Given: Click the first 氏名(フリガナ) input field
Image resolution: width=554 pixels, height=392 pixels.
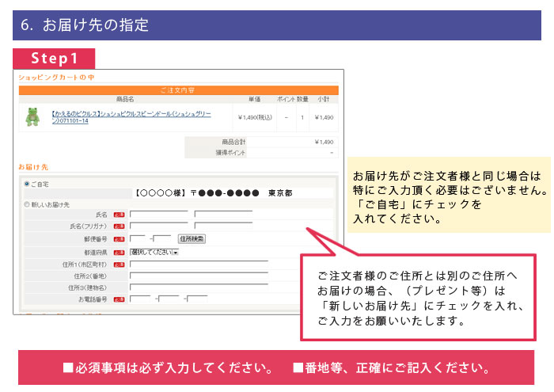Looking at the screenshot, I should 159,226.
